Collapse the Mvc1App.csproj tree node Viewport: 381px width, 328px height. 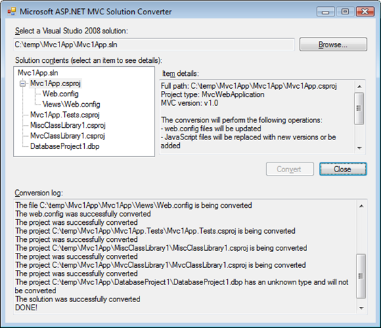(x=23, y=84)
